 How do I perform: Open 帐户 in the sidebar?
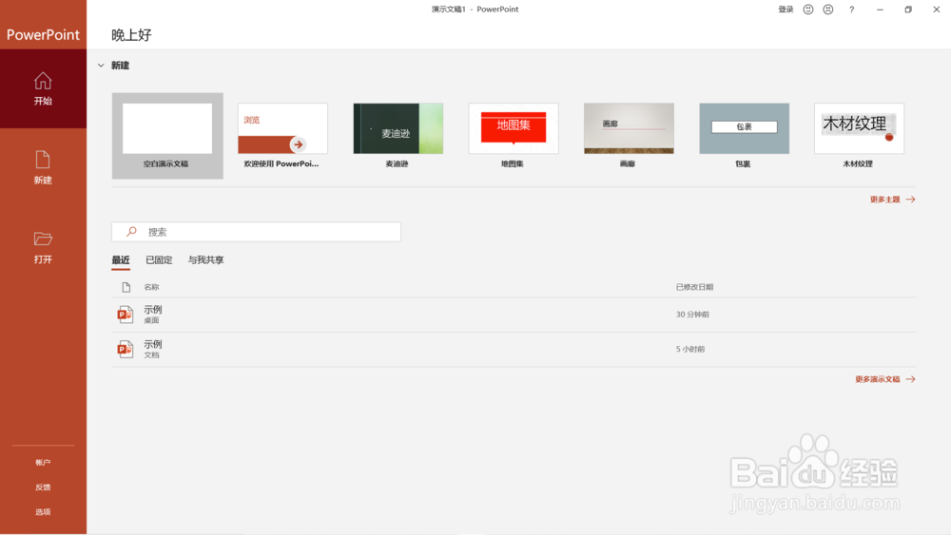coord(43,462)
